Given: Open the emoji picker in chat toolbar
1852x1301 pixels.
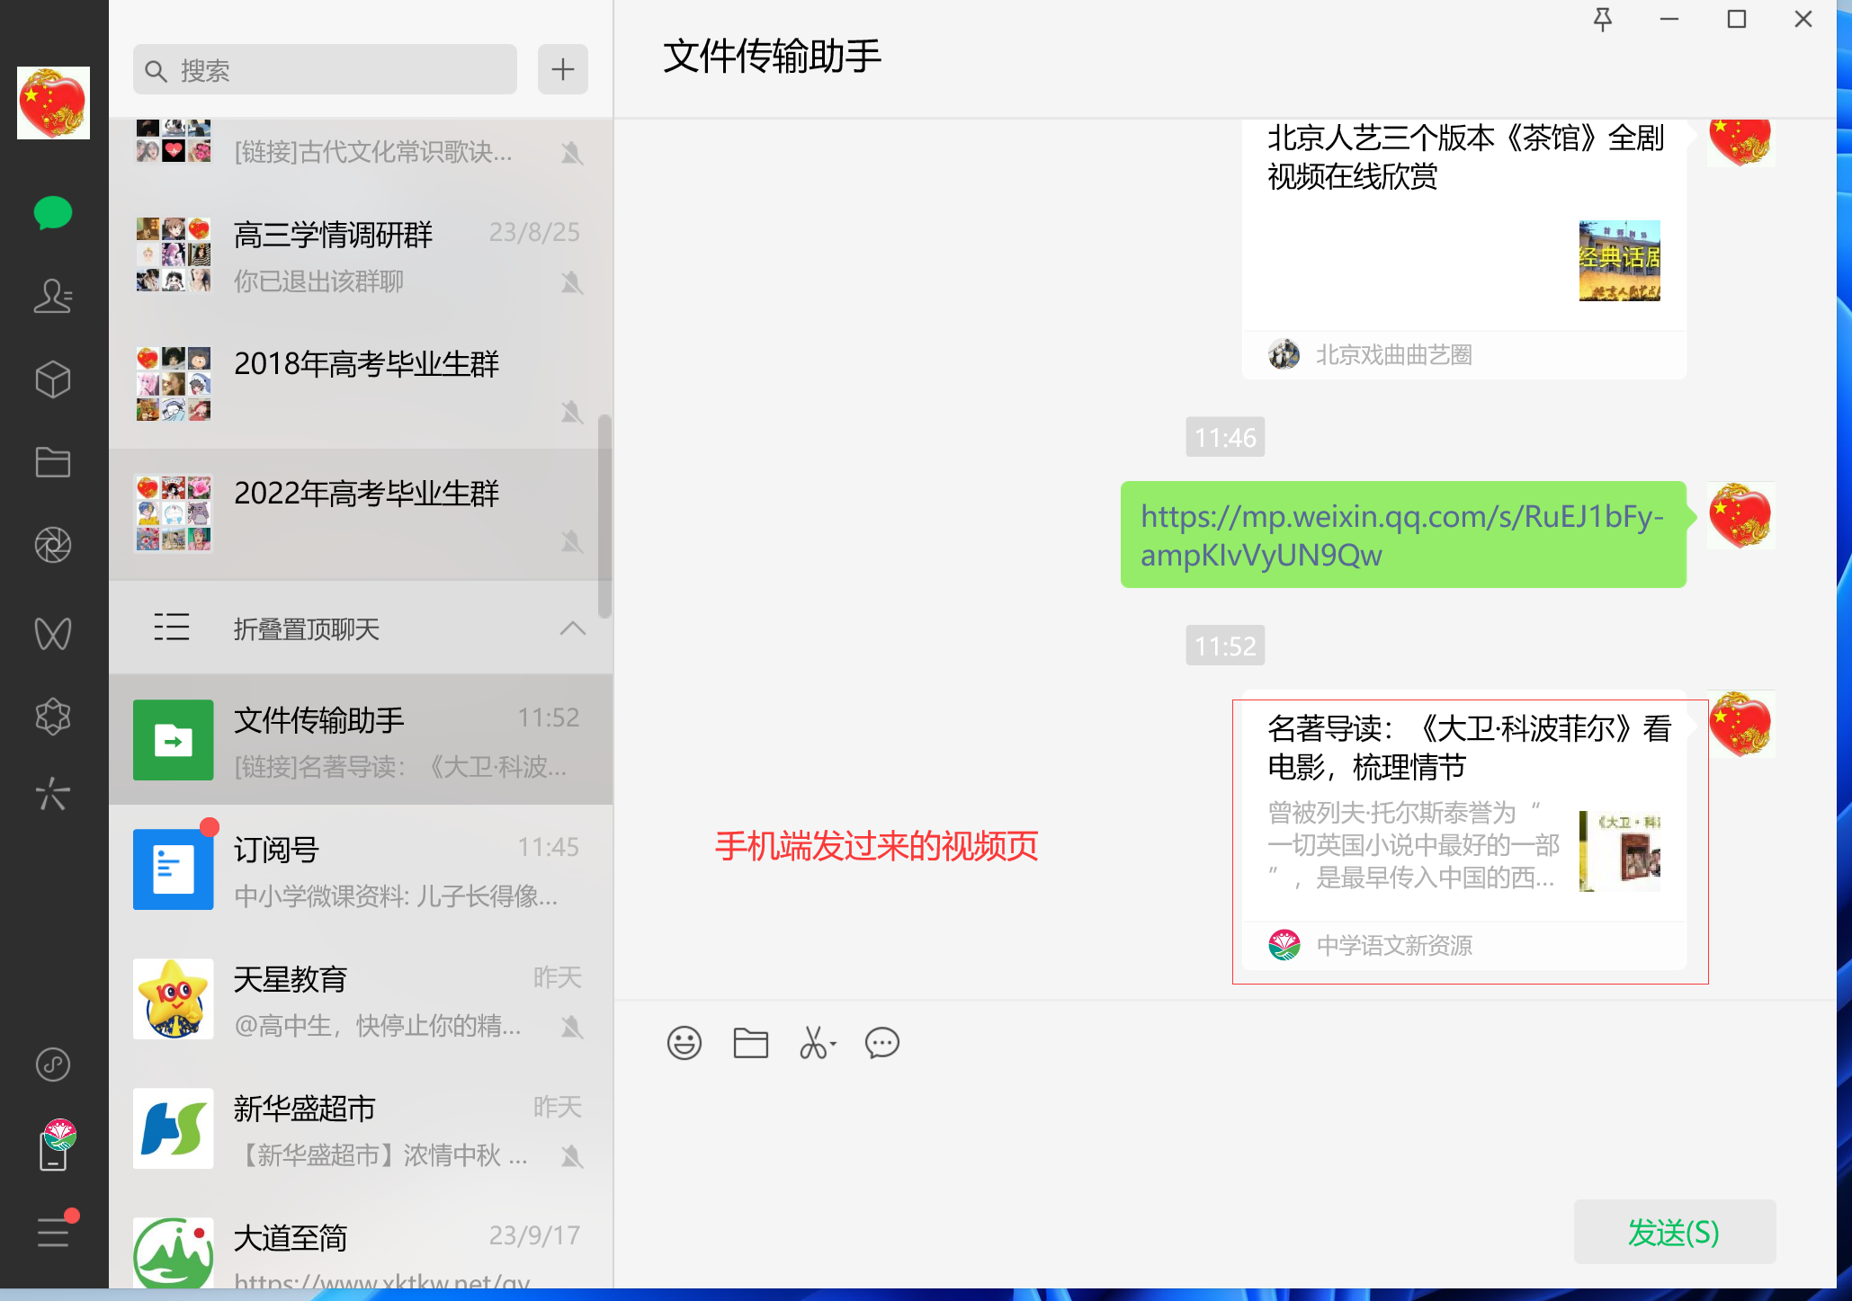Looking at the screenshot, I should (x=684, y=1043).
